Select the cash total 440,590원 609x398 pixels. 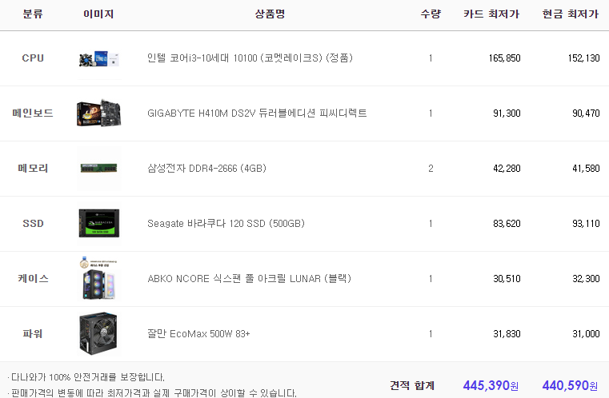pyautogui.click(x=570, y=385)
